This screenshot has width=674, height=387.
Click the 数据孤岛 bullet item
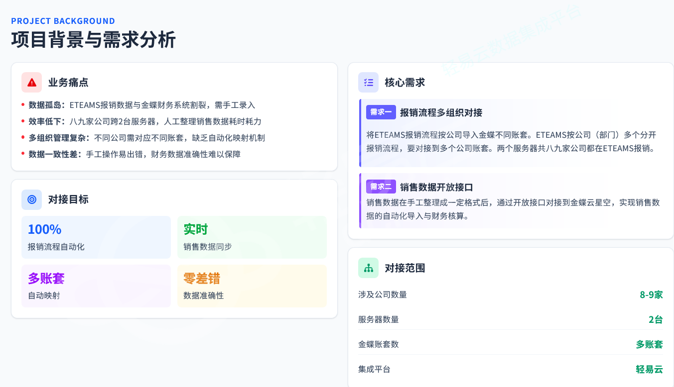(x=142, y=105)
